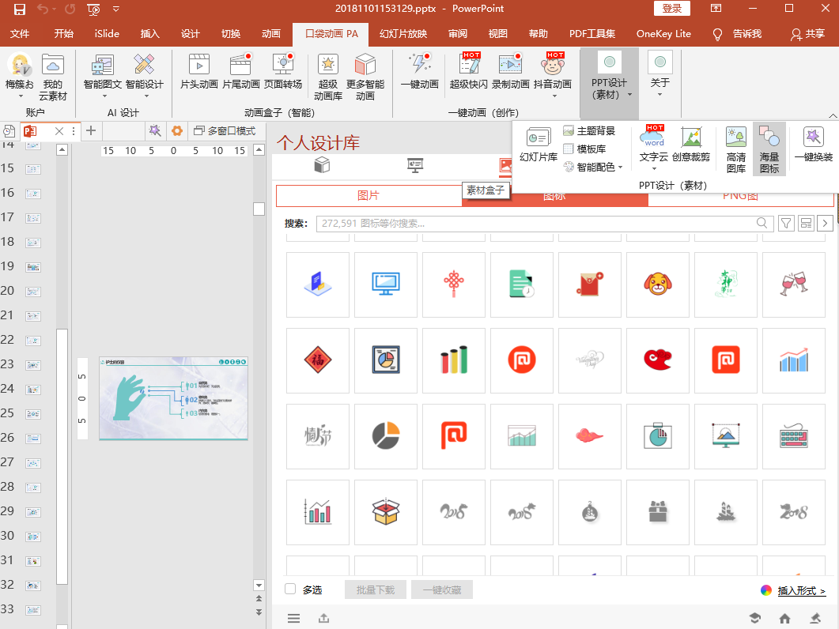This screenshot has height=629, width=839.
Task: Add a new tab with plus button
Action: pos(91,130)
